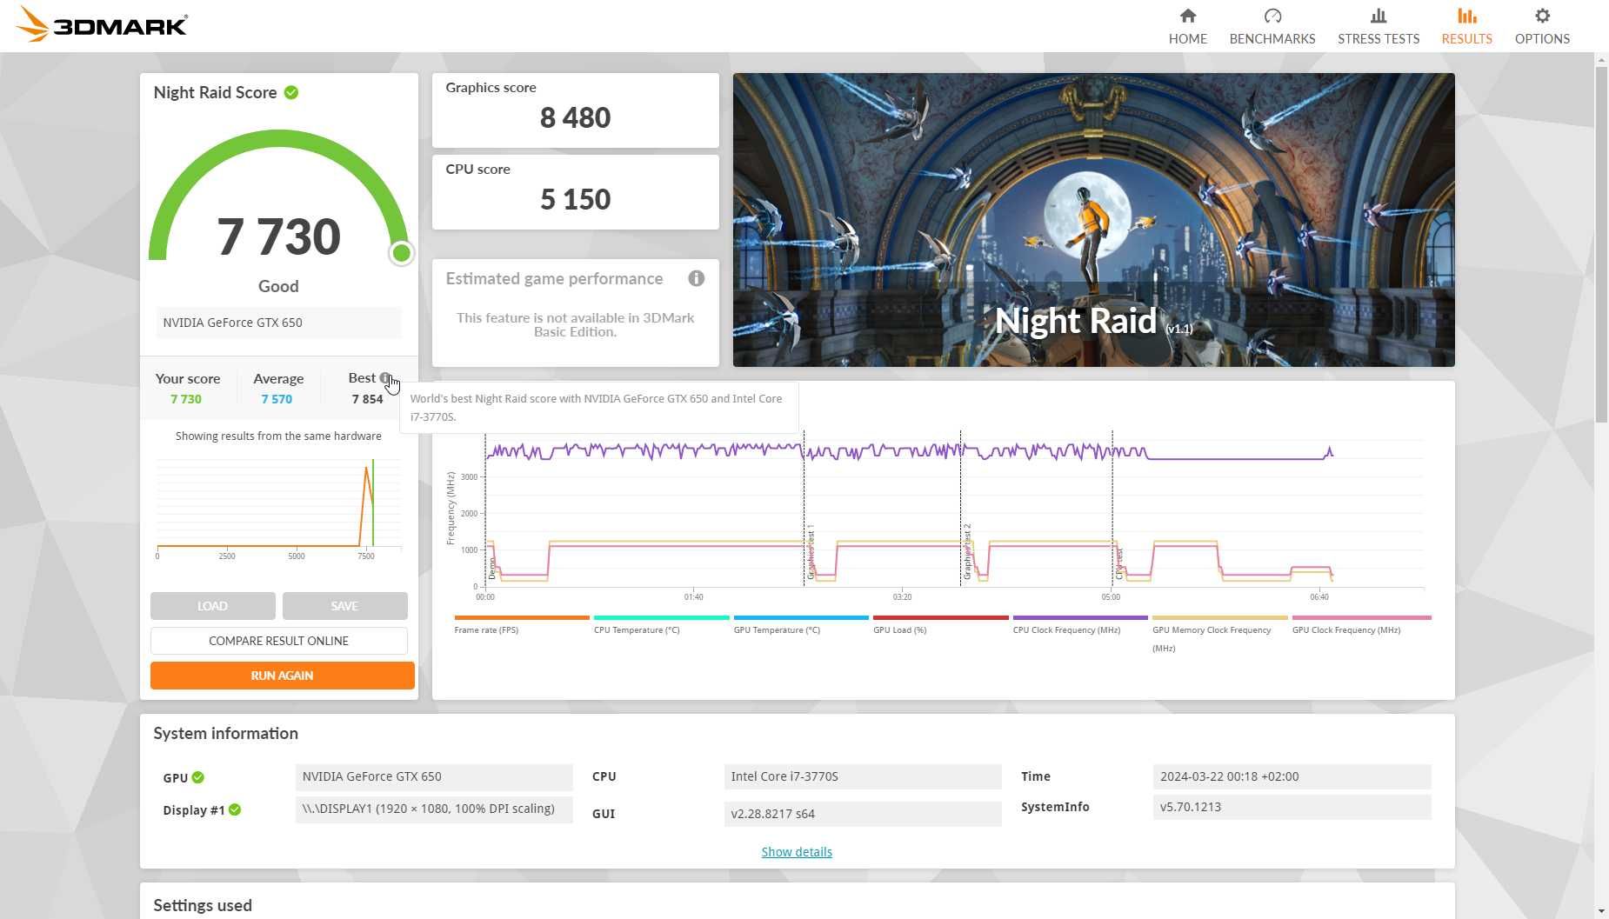Click the main score 7 730
Image resolution: width=1609 pixels, height=919 pixels.
point(278,236)
